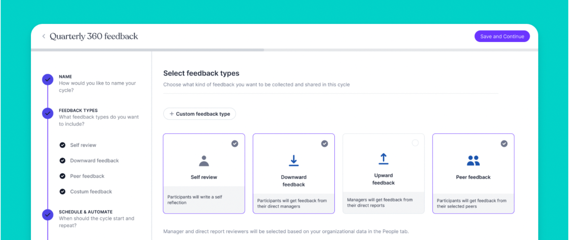570x240 pixels.
Task: Enable the Upward feedback selection circle
Action: pyautogui.click(x=415, y=143)
